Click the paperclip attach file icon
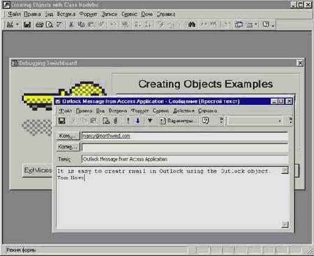Image resolution: width=314 pixels, height=256 pixels. point(116,121)
